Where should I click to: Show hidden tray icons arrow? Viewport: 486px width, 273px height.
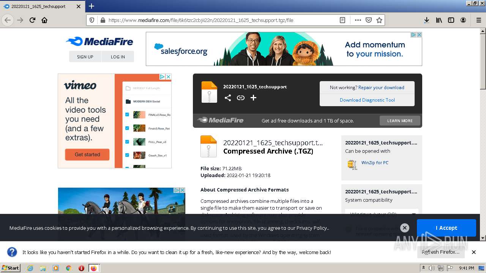point(423,268)
